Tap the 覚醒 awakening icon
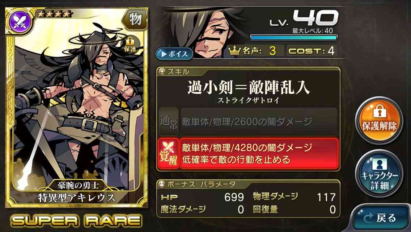 click(168, 153)
